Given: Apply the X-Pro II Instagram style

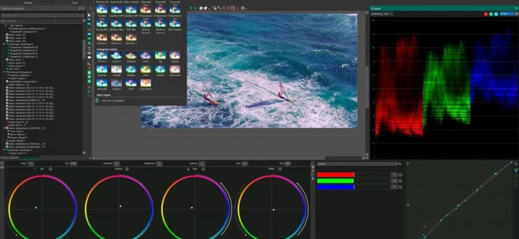Looking at the screenshot, I should click(101, 57).
